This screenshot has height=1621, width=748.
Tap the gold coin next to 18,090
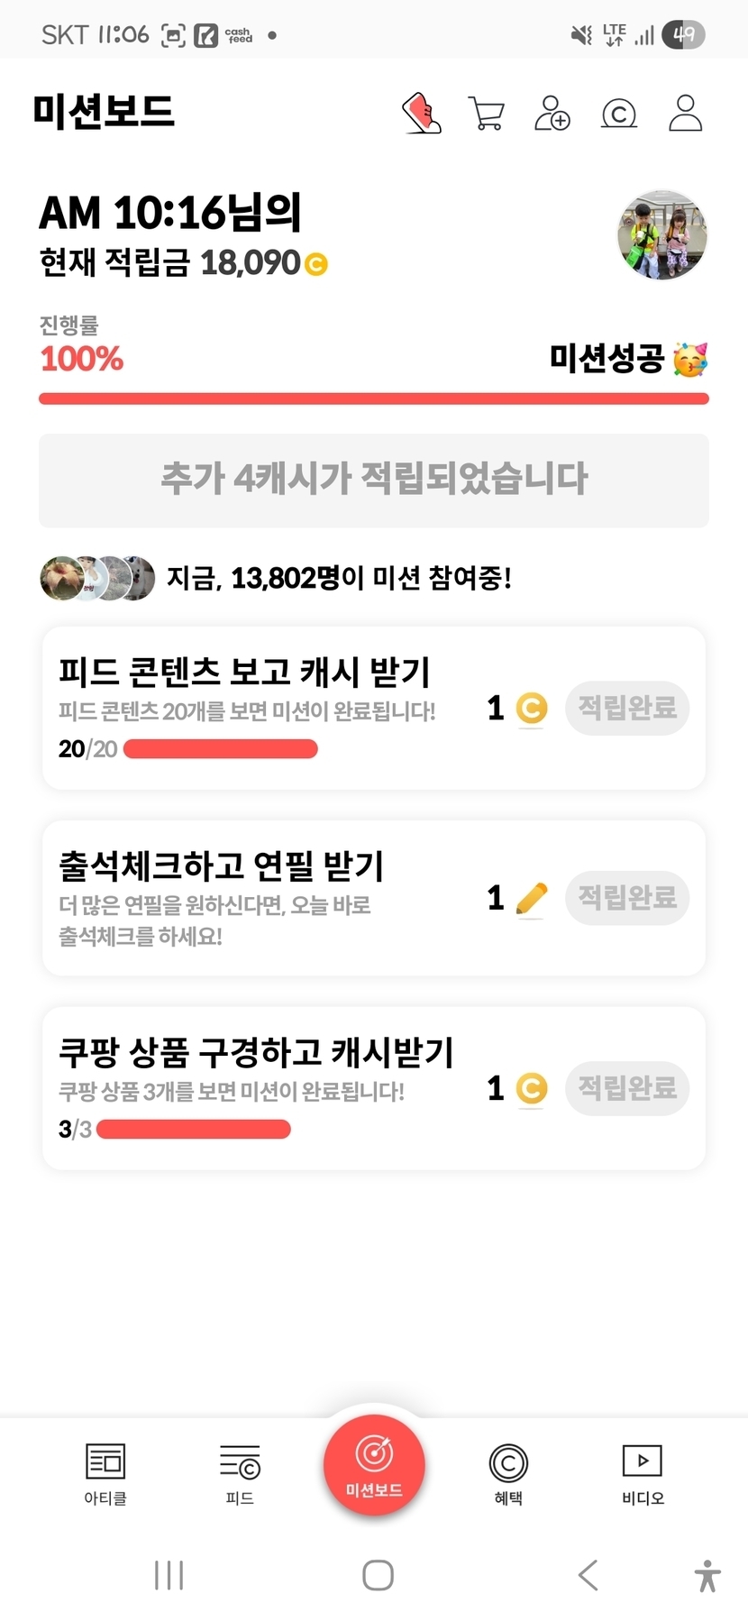[316, 264]
